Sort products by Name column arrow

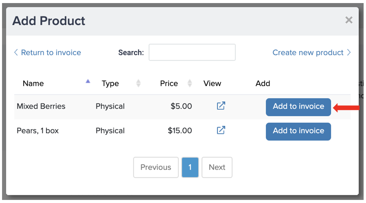(x=88, y=81)
